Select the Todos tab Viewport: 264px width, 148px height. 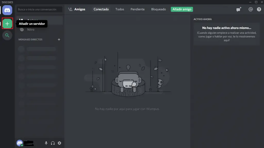pyautogui.click(x=120, y=9)
